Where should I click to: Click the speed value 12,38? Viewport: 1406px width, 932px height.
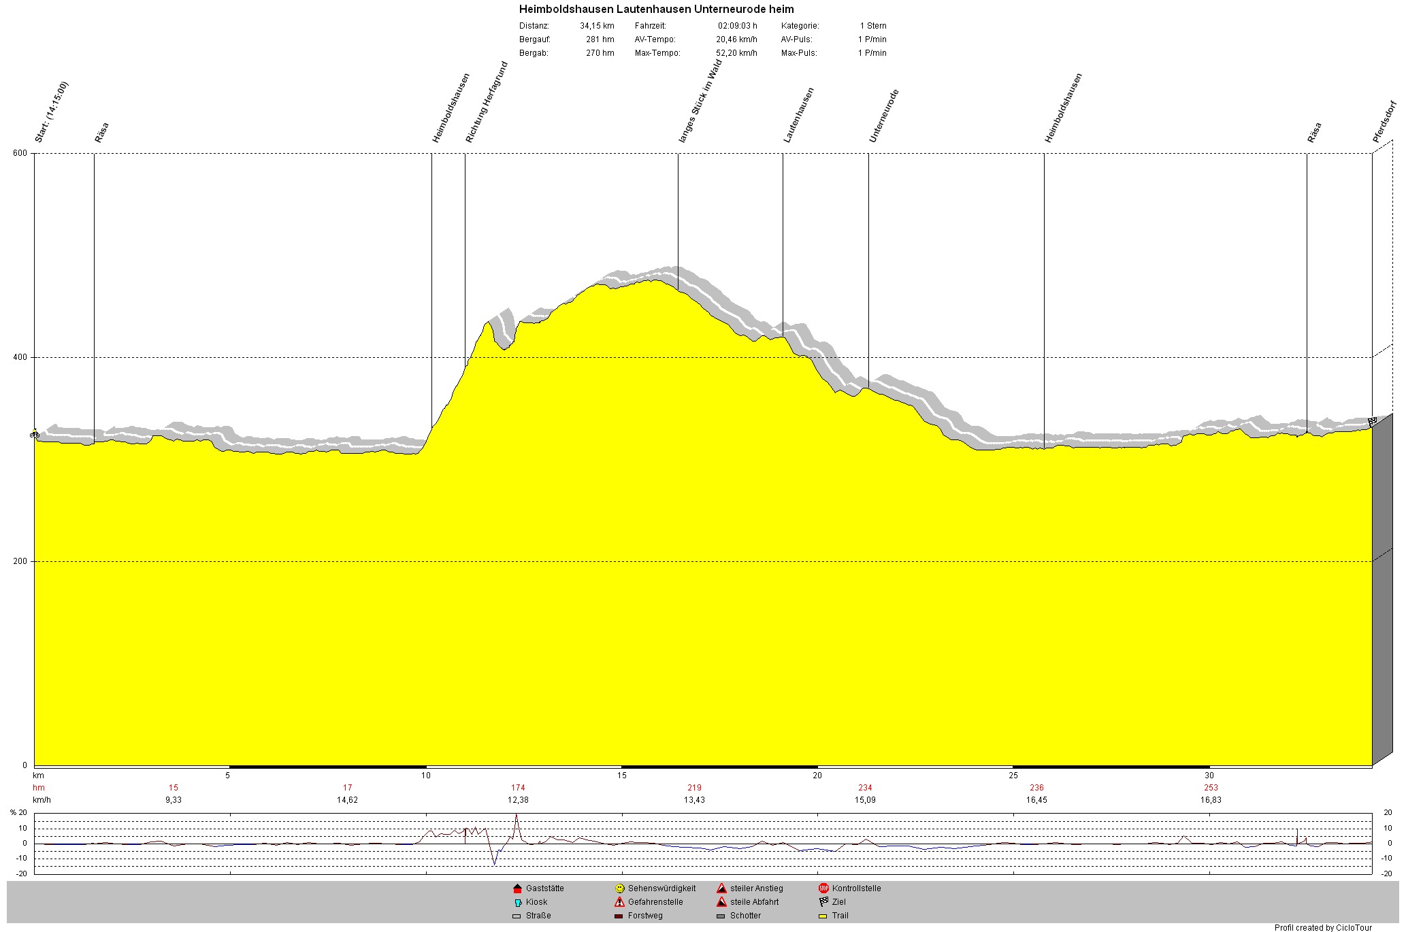click(518, 800)
